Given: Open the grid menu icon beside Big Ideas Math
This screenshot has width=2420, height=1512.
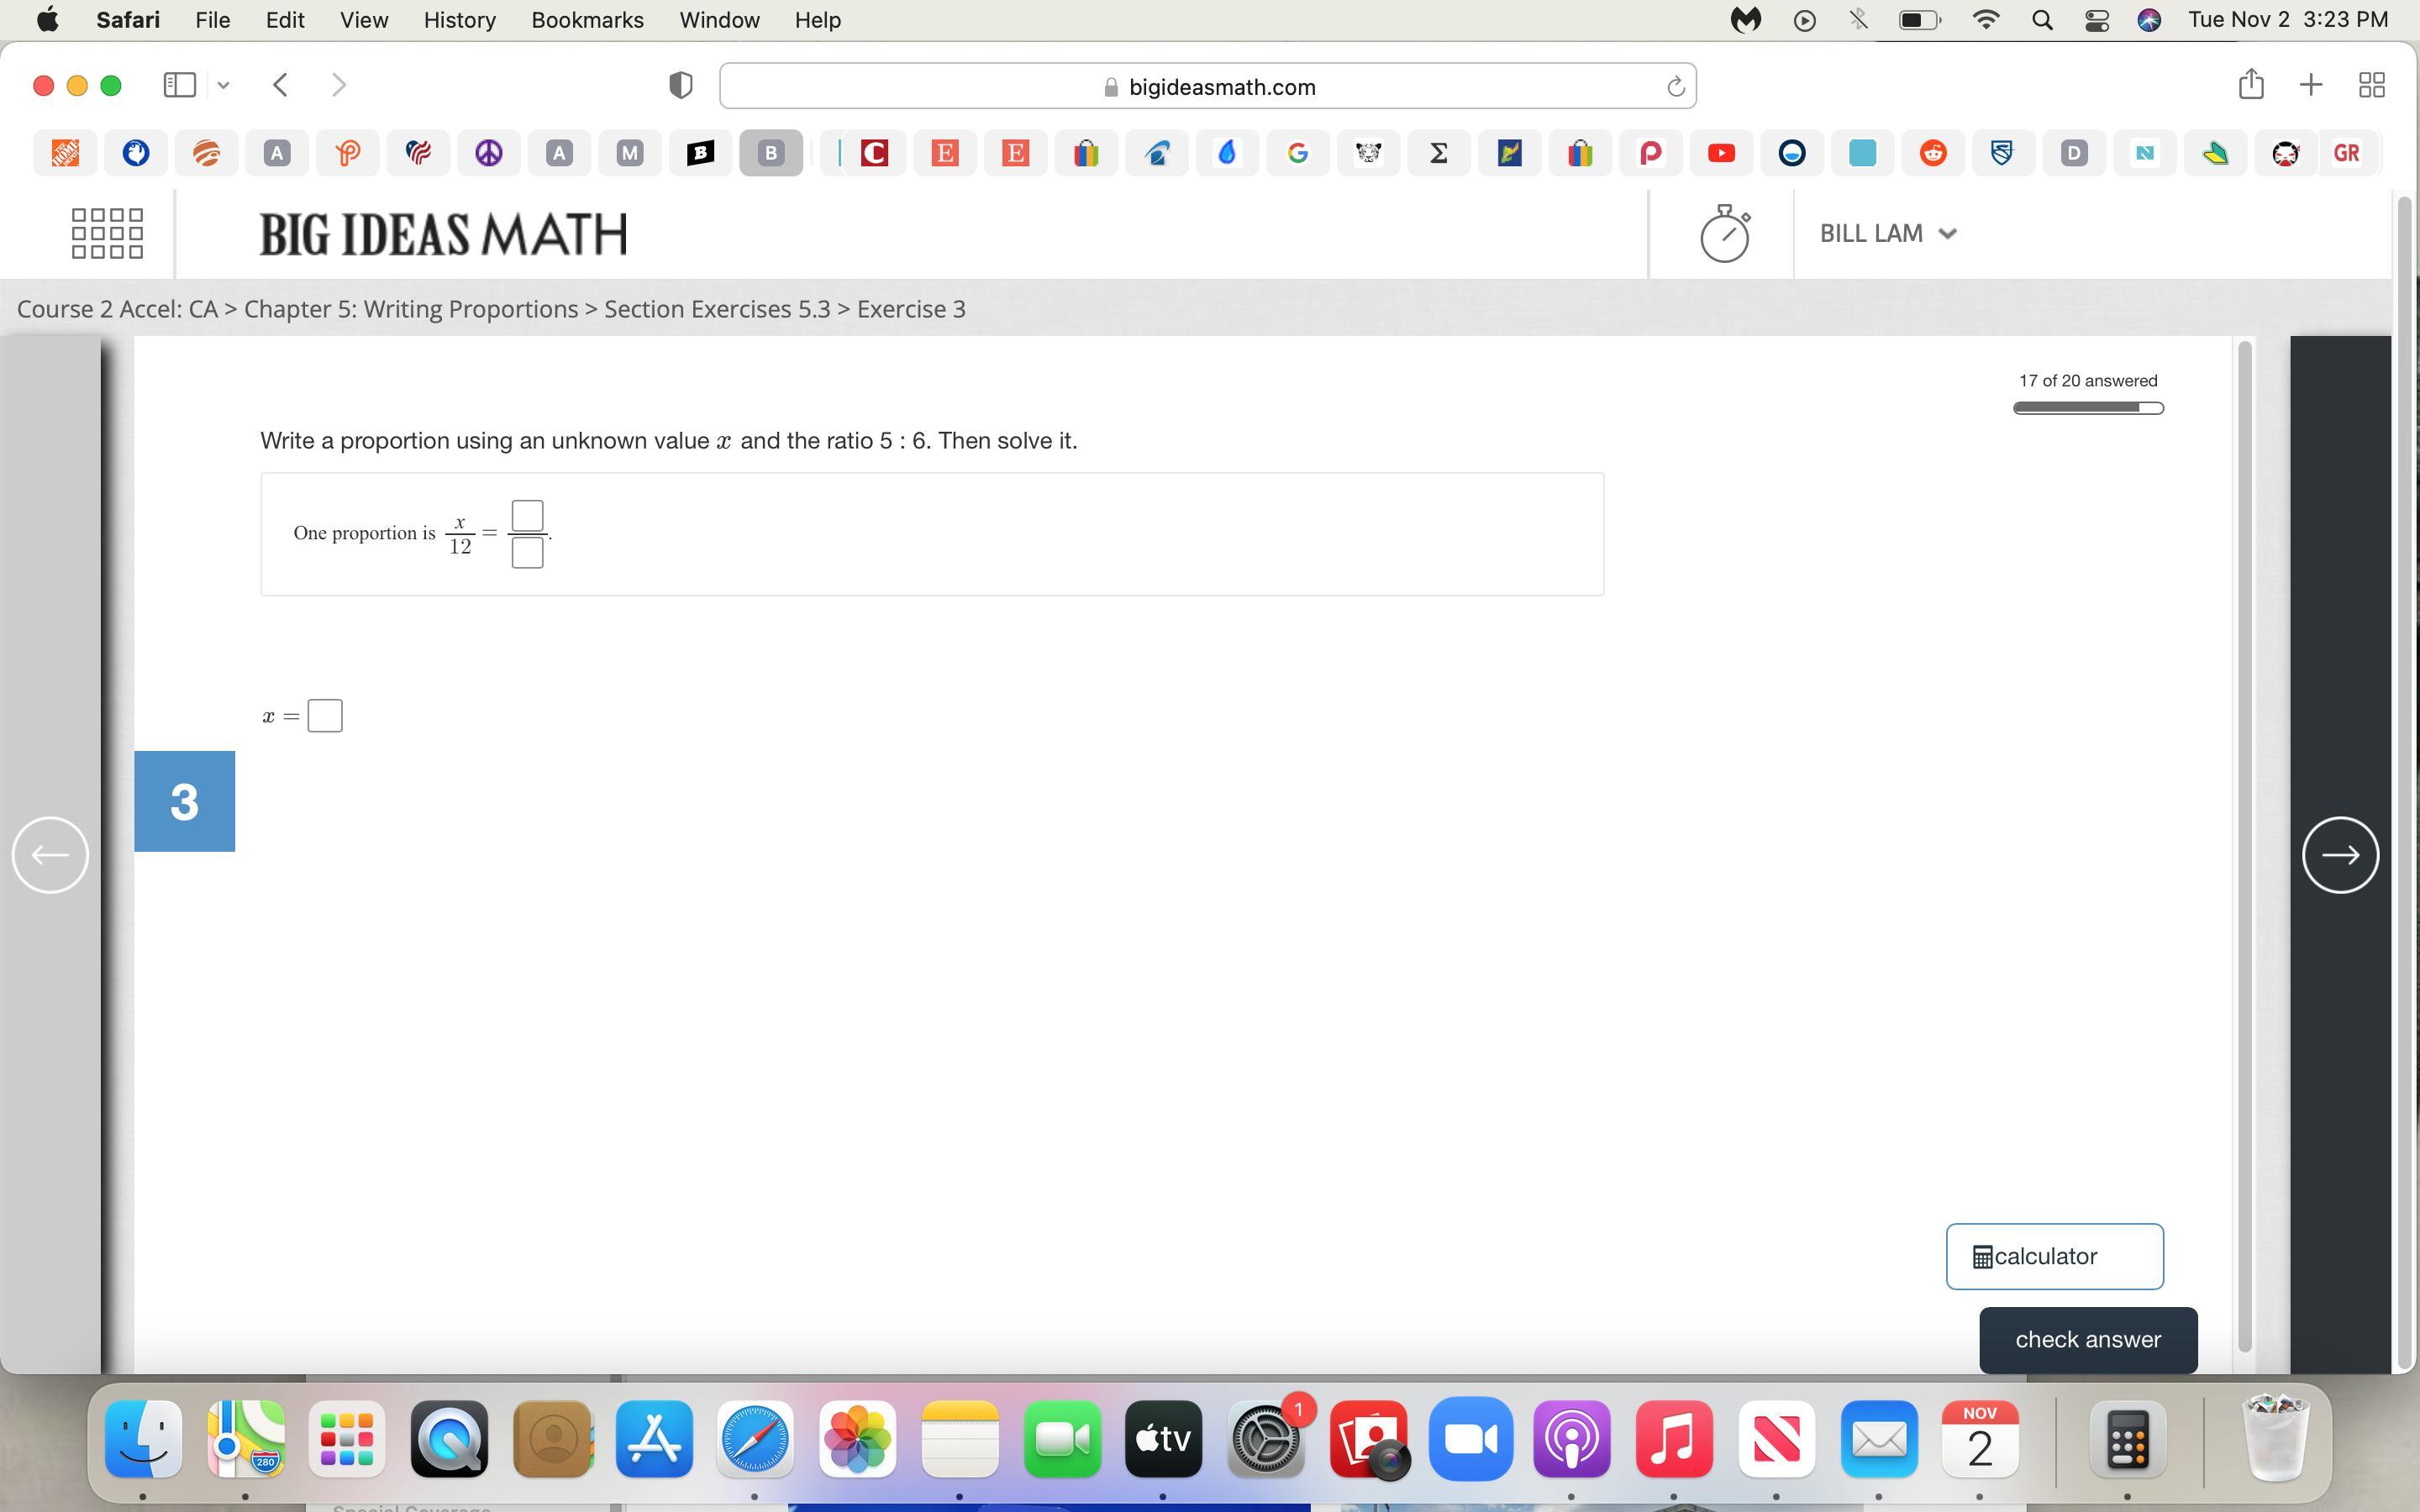Looking at the screenshot, I should click(107, 234).
